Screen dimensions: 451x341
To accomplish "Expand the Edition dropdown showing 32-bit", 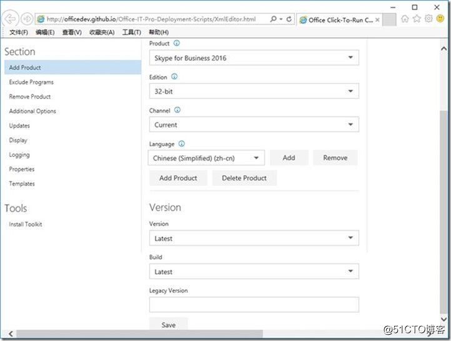I will (254, 91).
